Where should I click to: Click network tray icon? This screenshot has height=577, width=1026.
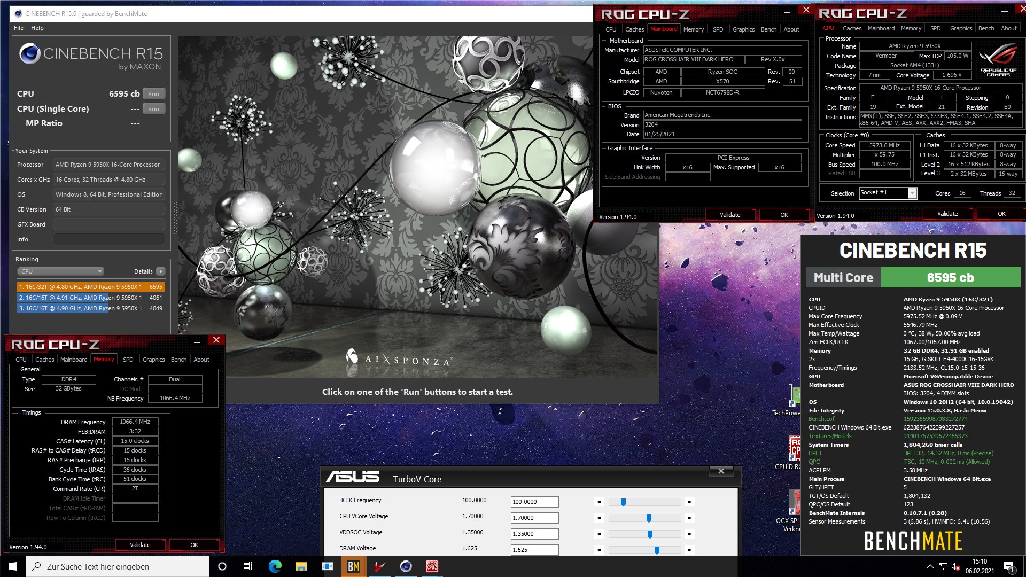pyautogui.click(x=943, y=566)
